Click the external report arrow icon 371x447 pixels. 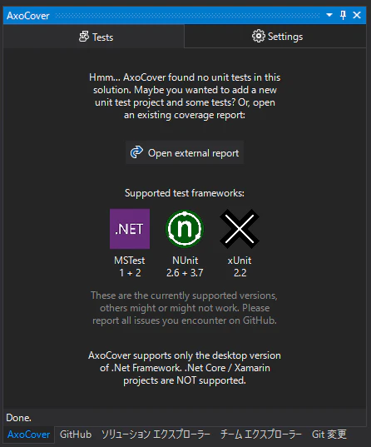coord(136,152)
